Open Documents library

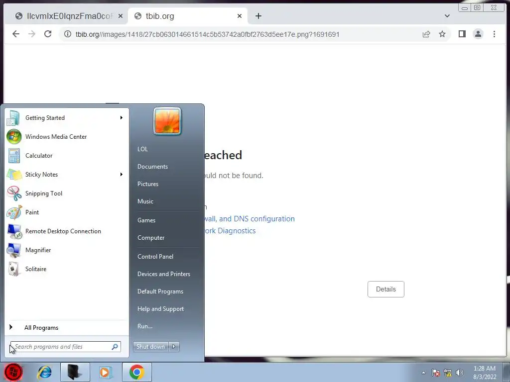pos(152,167)
